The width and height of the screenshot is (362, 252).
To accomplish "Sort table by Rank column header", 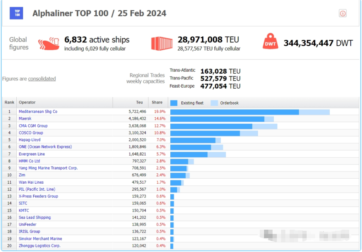I will click(x=10, y=102).
